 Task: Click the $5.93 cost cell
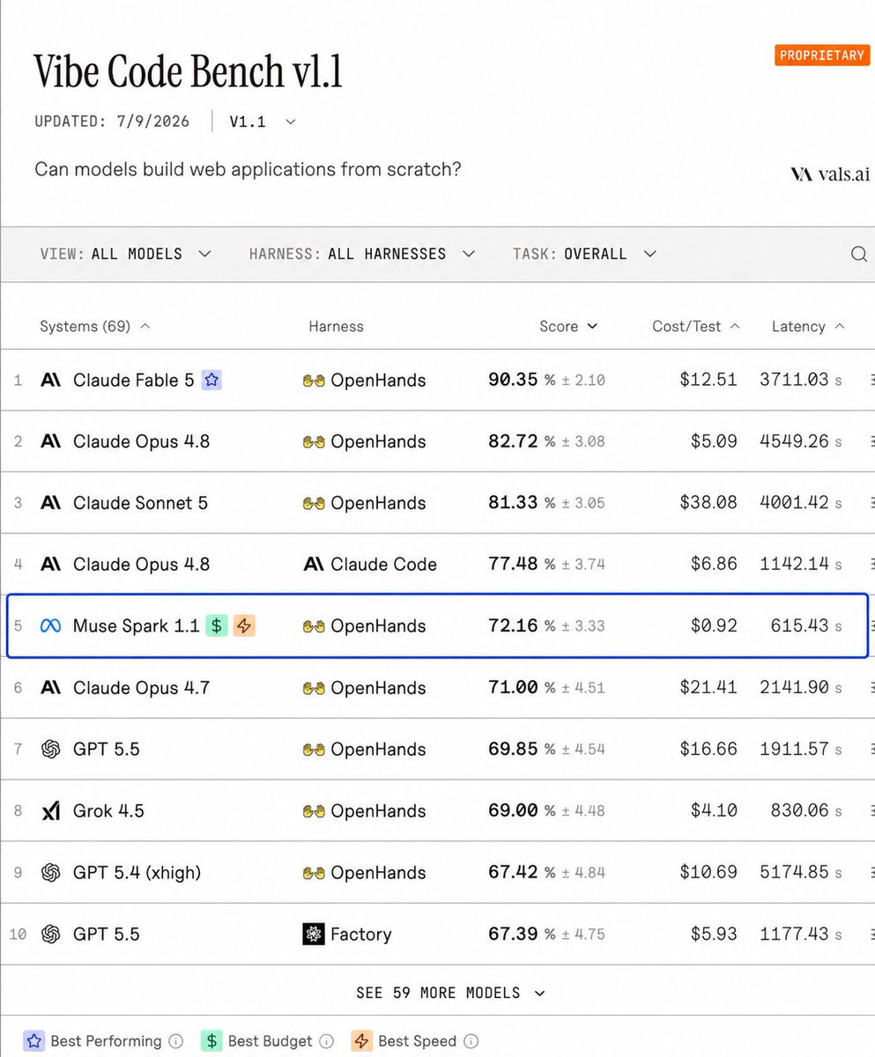714,935
